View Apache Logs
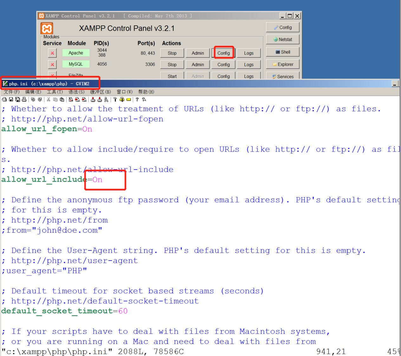 coord(249,53)
